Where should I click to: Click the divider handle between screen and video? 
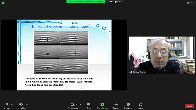(128, 55)
